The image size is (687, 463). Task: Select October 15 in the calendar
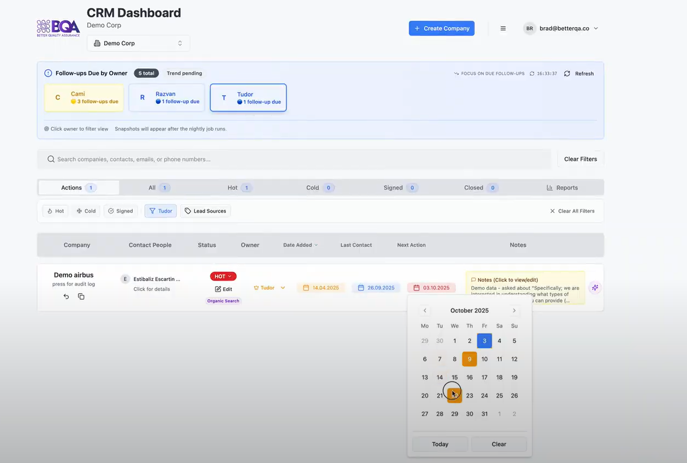[455, 377]
